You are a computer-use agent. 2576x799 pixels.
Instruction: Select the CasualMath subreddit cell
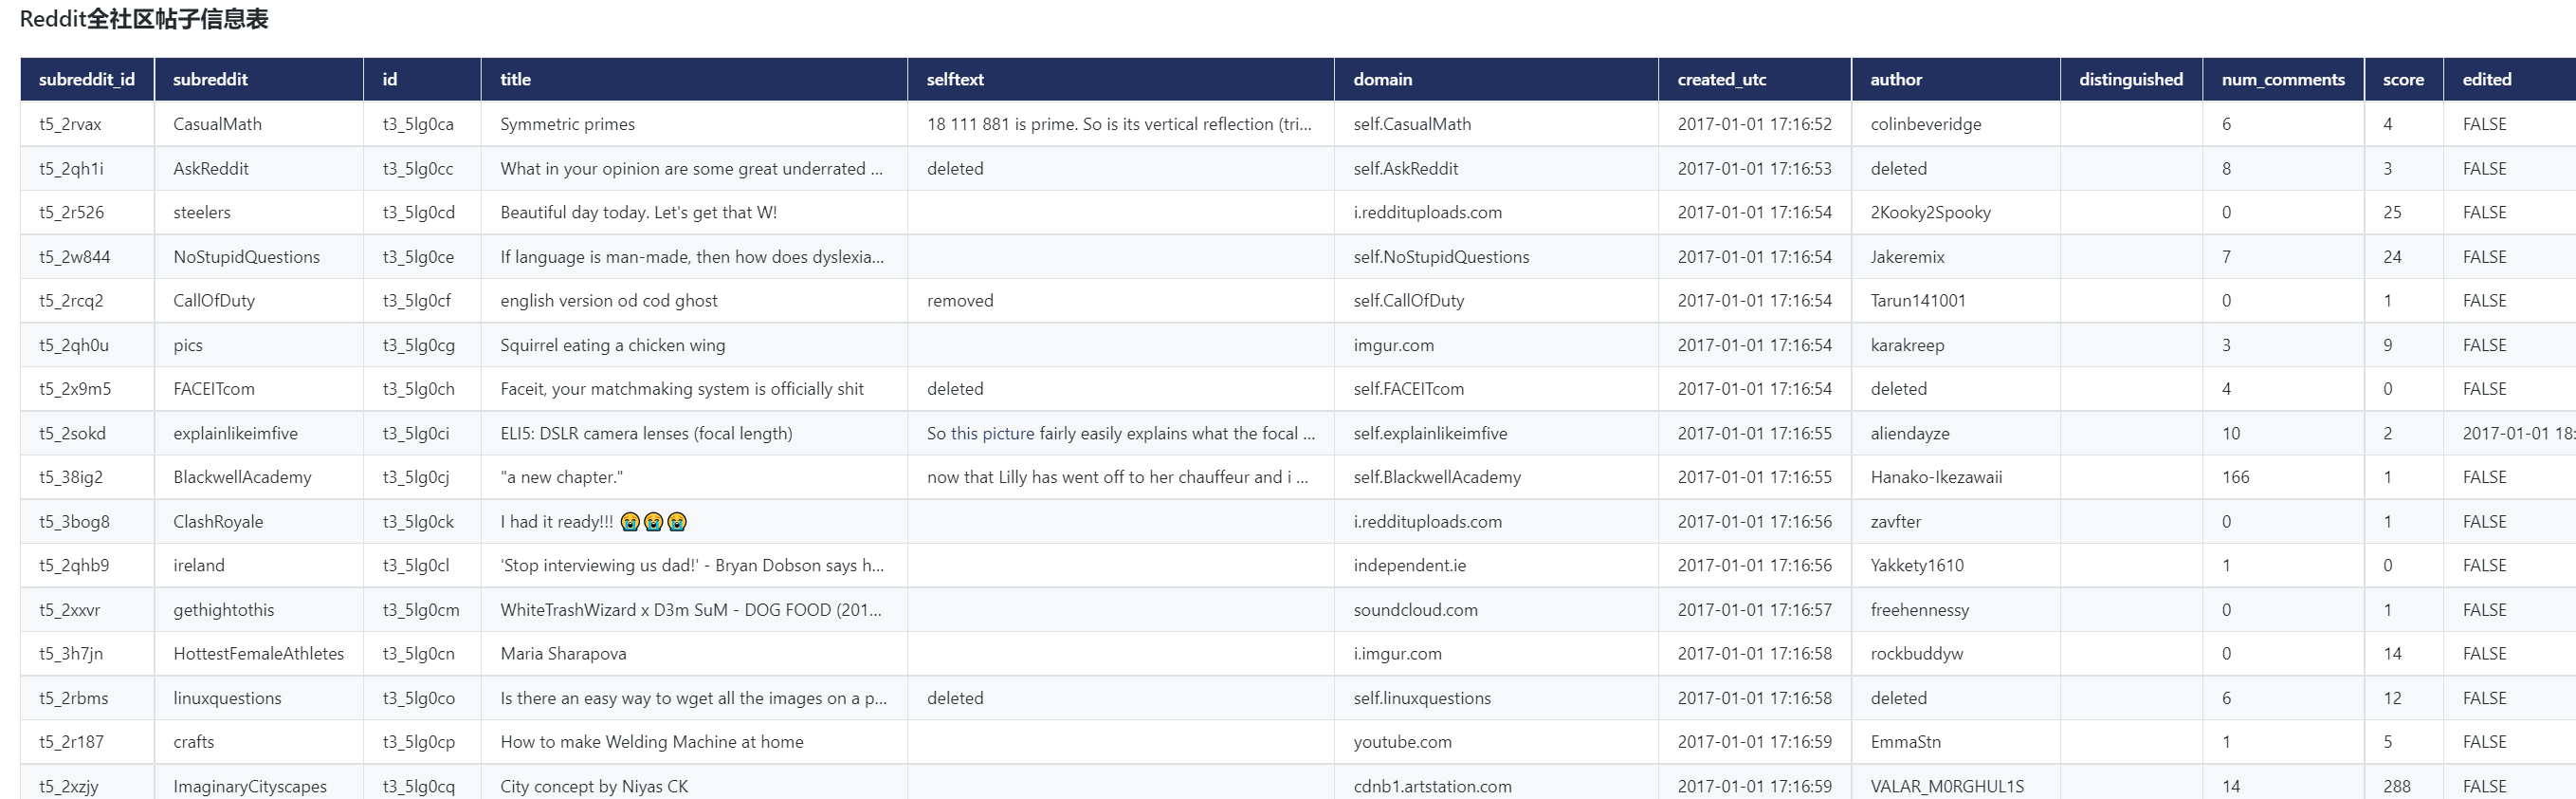tap(259, 124)
